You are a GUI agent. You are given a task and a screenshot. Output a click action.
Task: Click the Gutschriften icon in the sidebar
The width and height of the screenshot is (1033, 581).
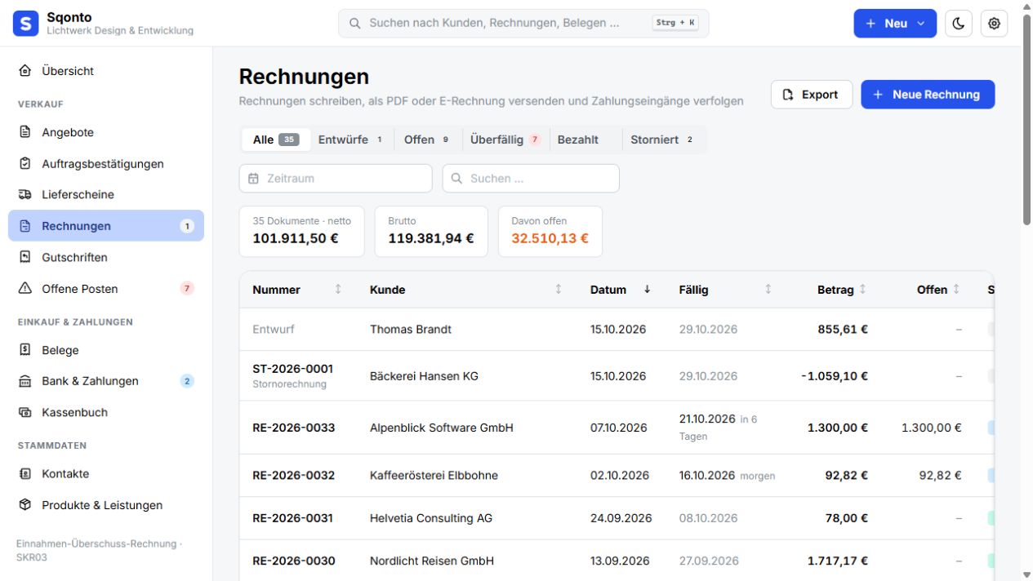(x=24, y=257)
